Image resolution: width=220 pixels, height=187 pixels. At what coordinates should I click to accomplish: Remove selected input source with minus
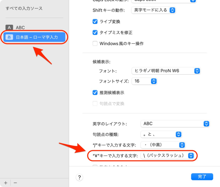coord(15,183)
